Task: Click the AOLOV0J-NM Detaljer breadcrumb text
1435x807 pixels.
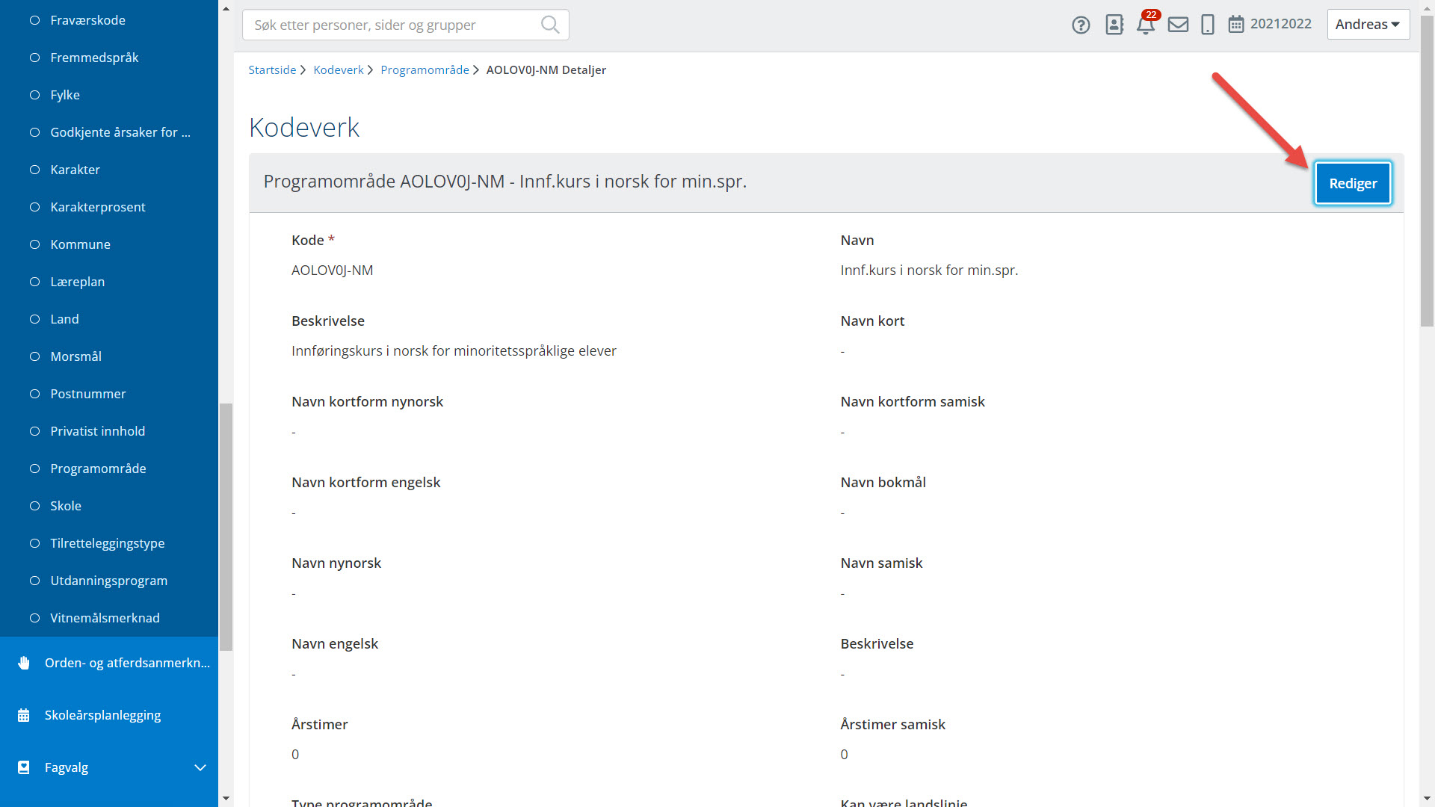Action: (x=546, y=69)
